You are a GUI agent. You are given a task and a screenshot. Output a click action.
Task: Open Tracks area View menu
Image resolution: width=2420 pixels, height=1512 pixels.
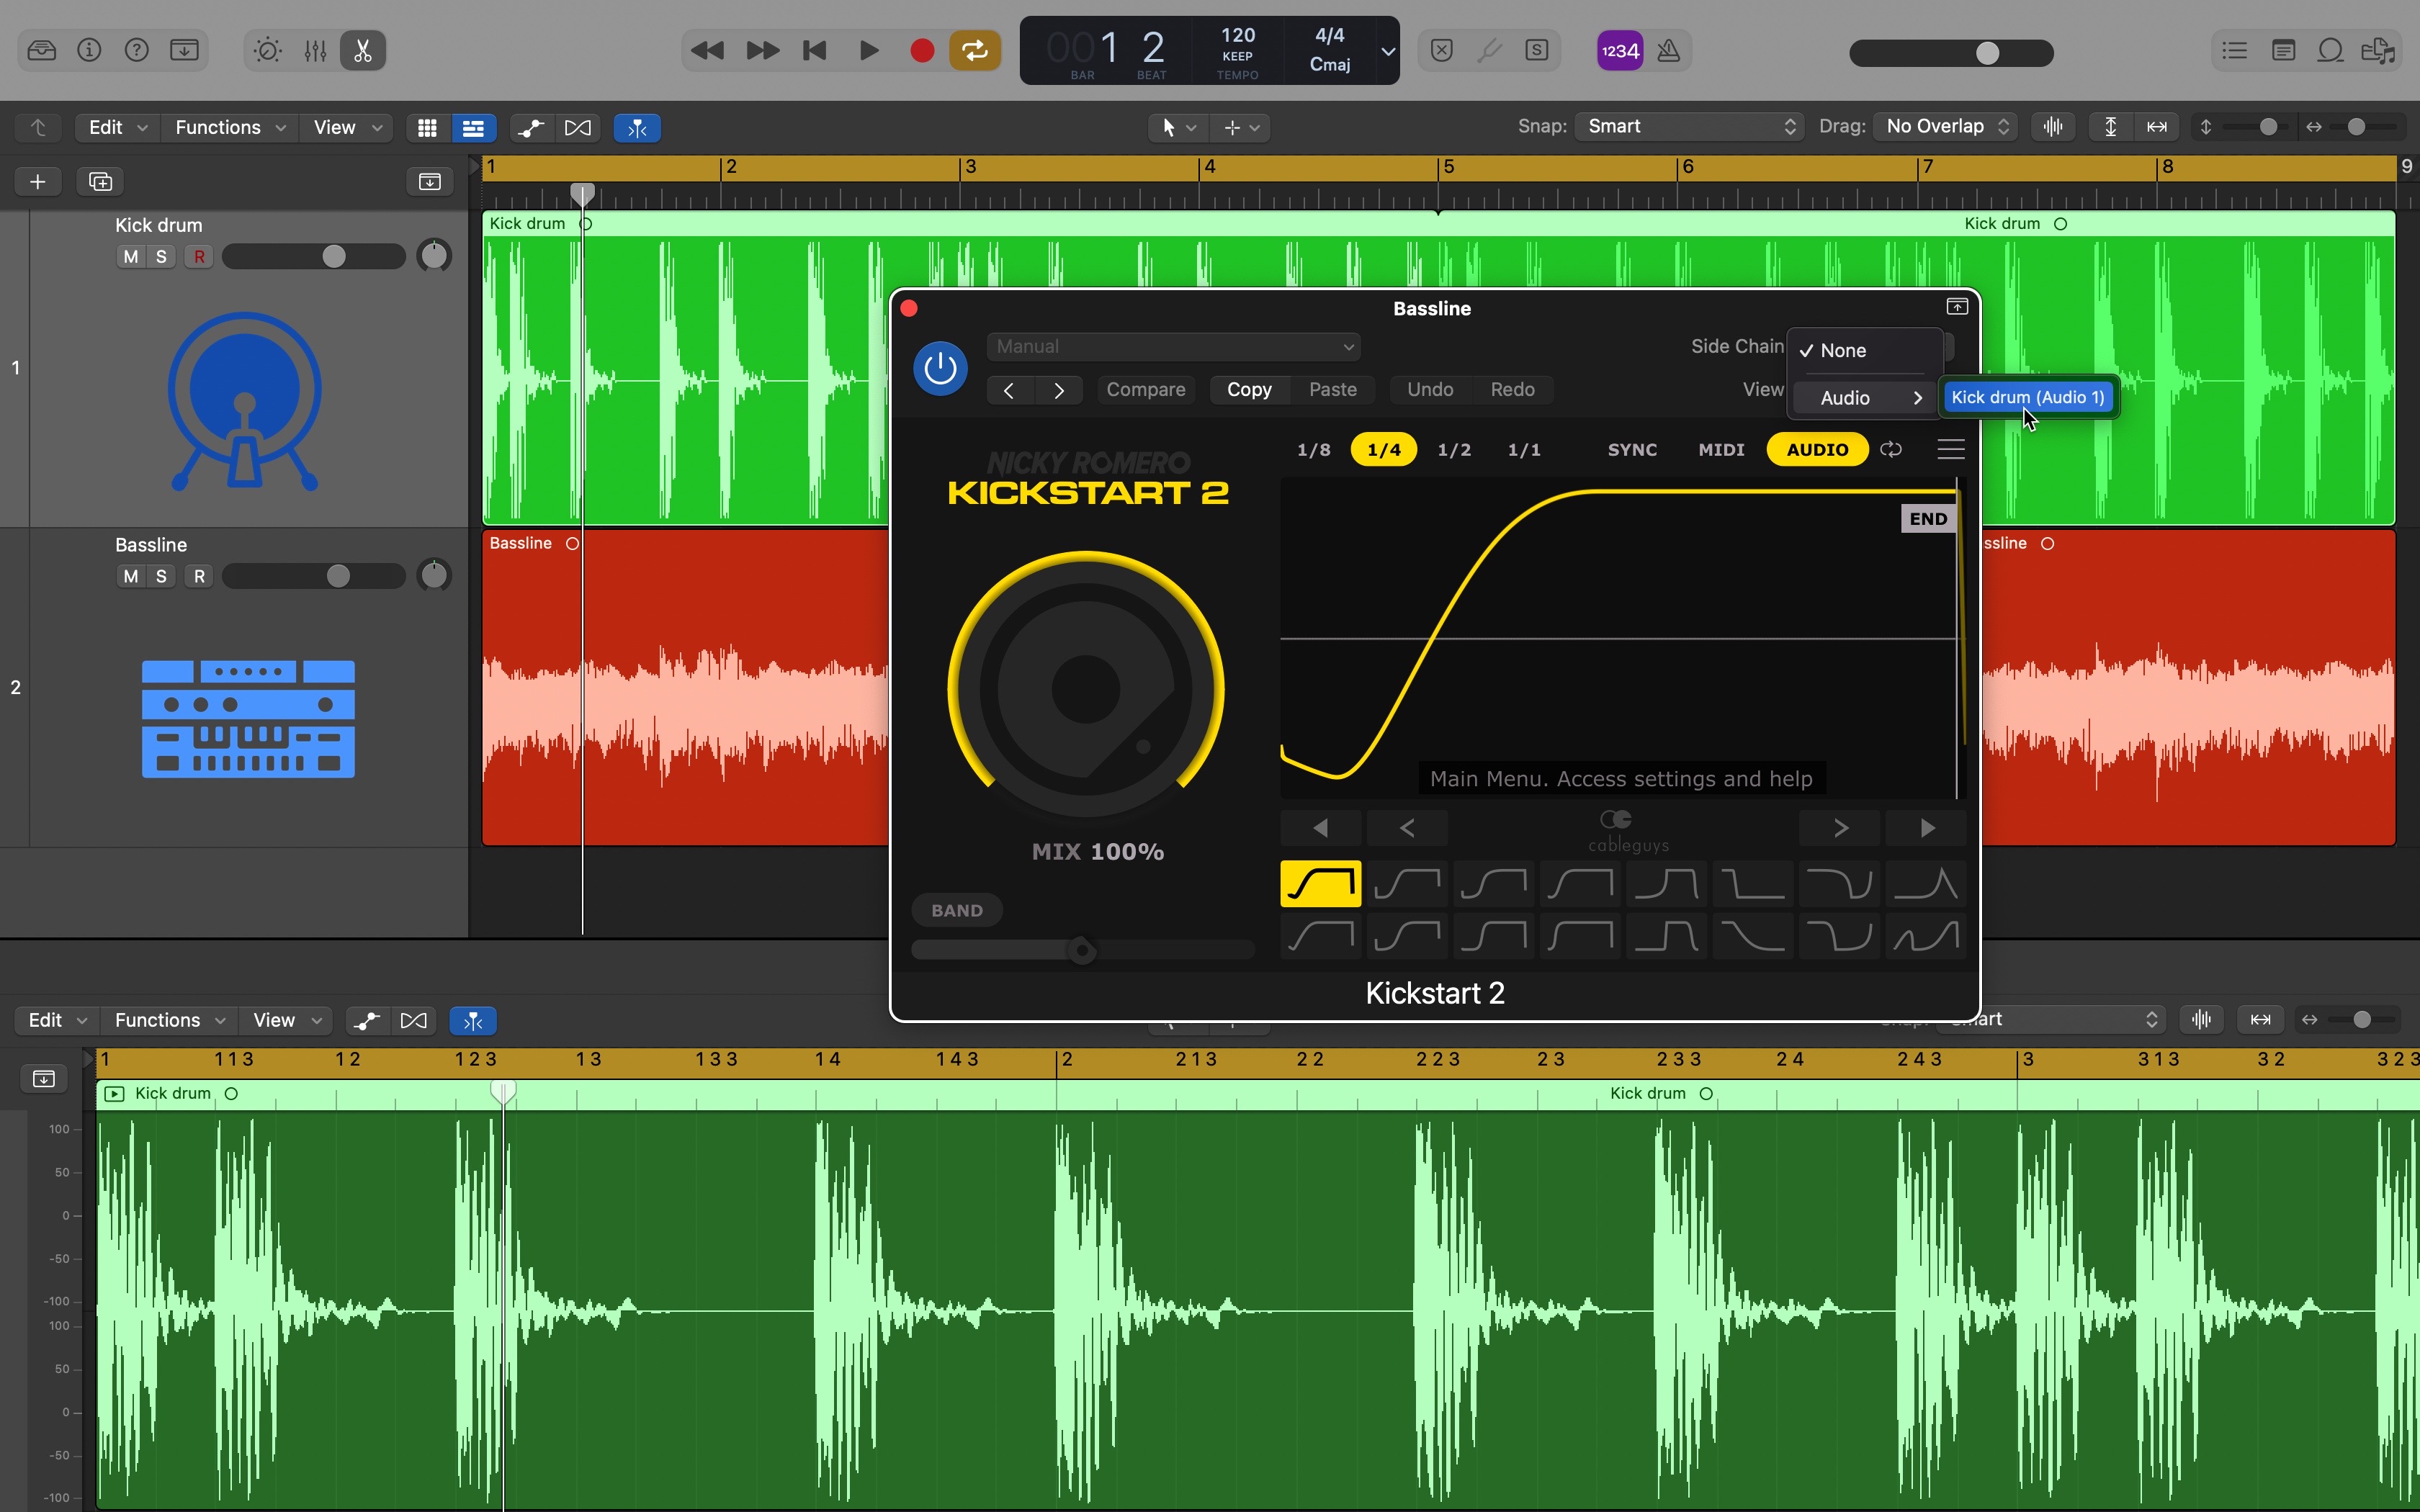tap(346, 127)
